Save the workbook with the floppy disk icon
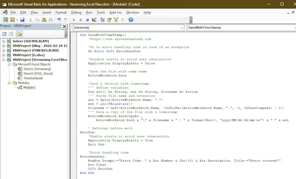The width and height of the screenshot is (296, 179). tap(23, 20)
